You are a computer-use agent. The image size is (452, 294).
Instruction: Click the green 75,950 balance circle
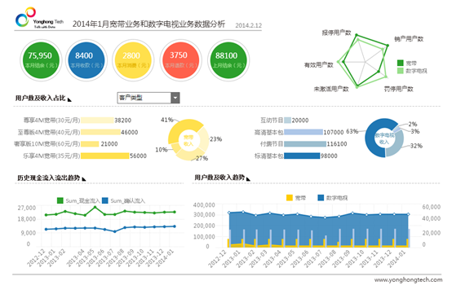(x=41, y=60)
